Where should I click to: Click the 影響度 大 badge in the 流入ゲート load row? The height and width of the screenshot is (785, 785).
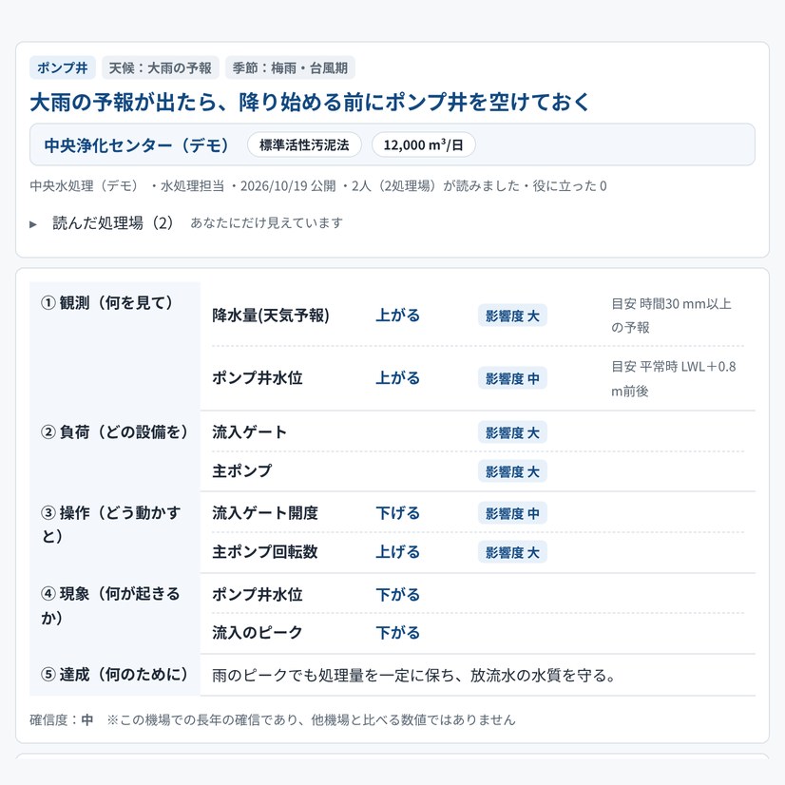[x=512, y=432]
